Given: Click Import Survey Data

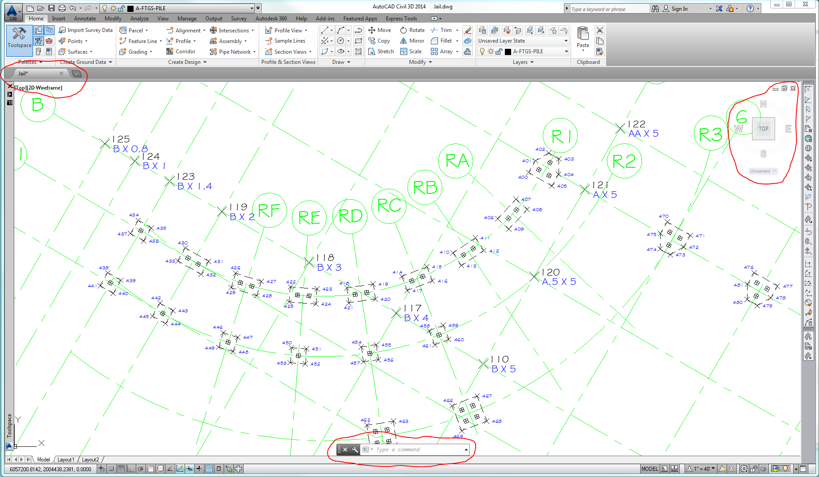Looking at the screenshot, I should click(x=86, y=30).
